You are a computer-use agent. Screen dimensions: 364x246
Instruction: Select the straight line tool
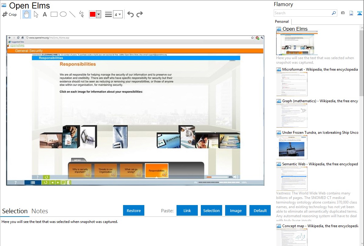point(72,14)
